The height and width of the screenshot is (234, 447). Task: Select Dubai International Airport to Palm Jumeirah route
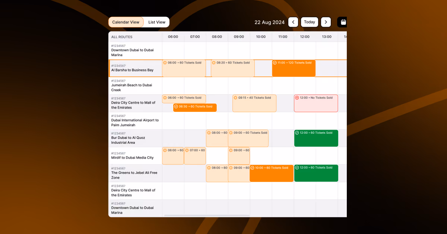(135, 121)
